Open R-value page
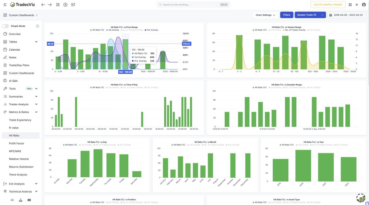 coord(14,128)
